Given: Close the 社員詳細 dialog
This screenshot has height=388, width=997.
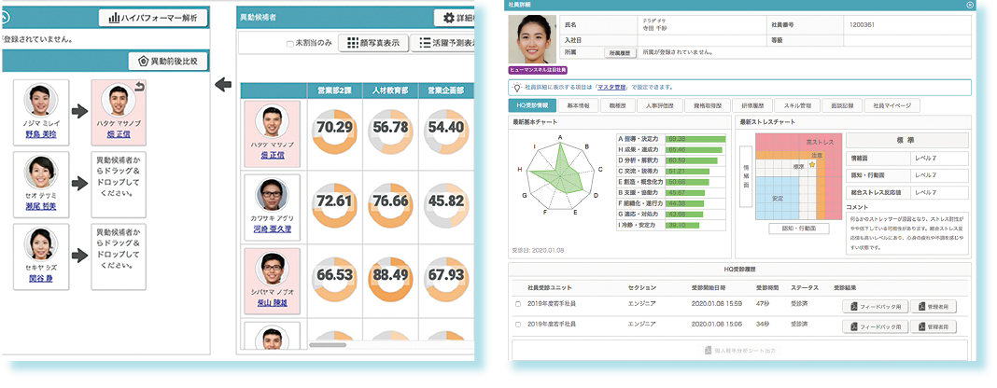Looking at the screenshot, I should point(970,5).
